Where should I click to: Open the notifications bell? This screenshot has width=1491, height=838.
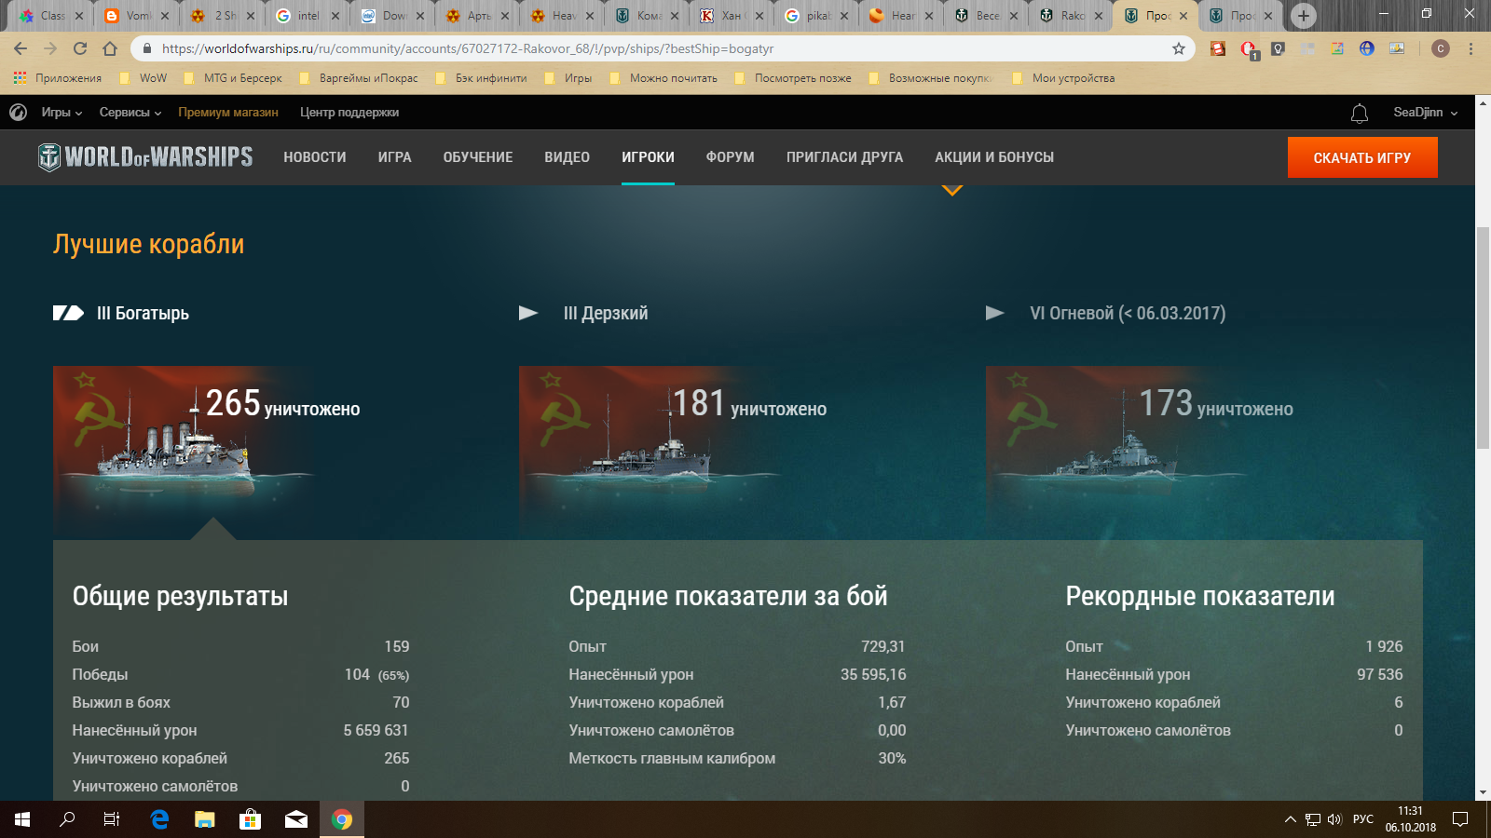pyautogui.click(x=1360, y=113)
